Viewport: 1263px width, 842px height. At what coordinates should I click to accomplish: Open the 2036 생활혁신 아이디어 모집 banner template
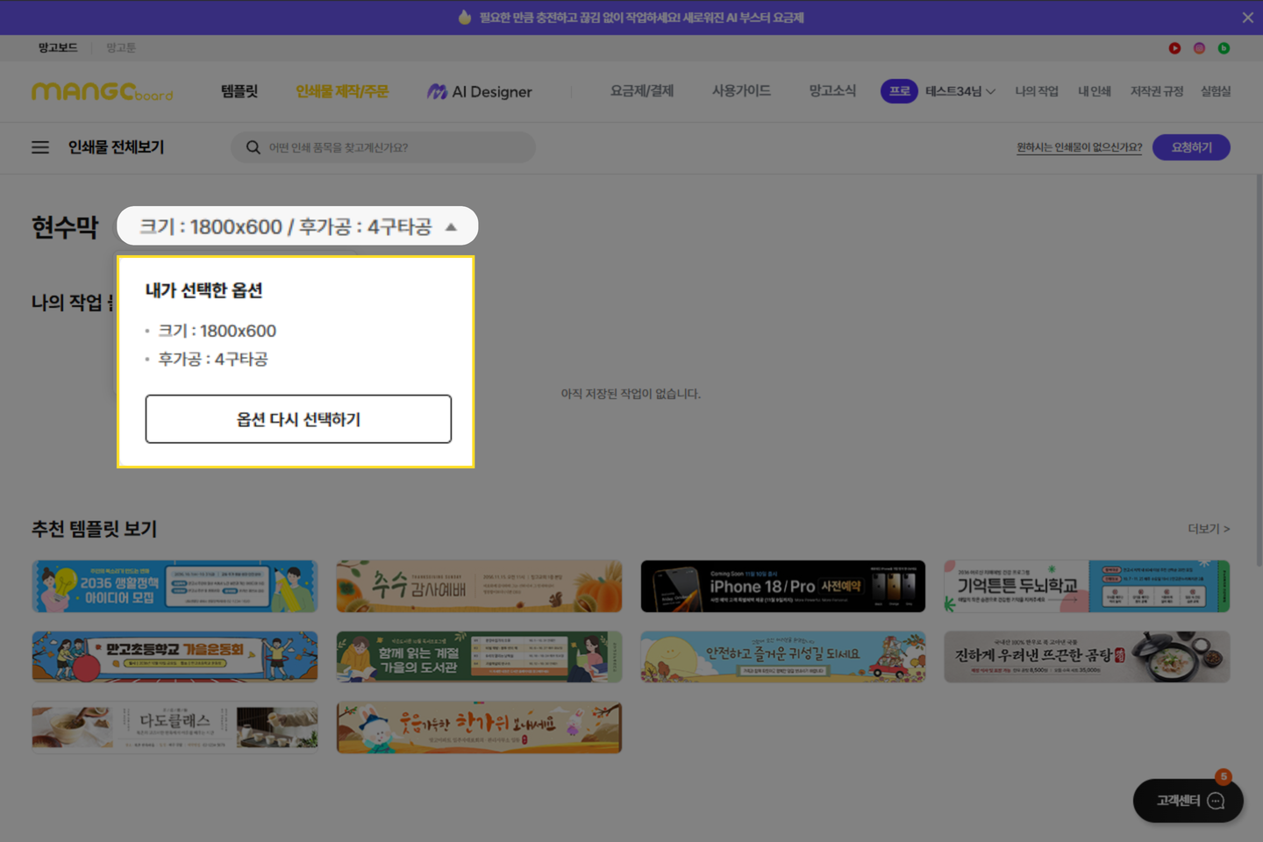tap(175, 586)
